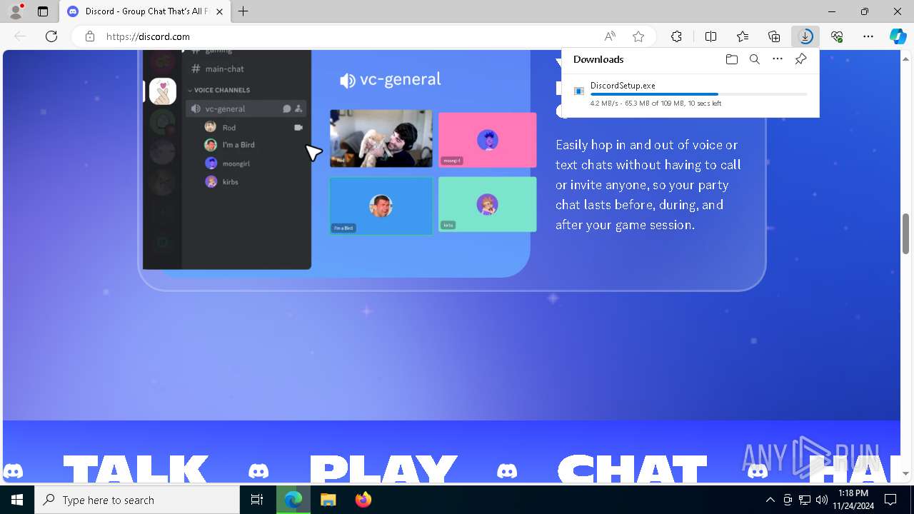The height and width of the screenshot is (514, 914).
Task: Click invite icon beside vc-general
Action: (298, 109)
